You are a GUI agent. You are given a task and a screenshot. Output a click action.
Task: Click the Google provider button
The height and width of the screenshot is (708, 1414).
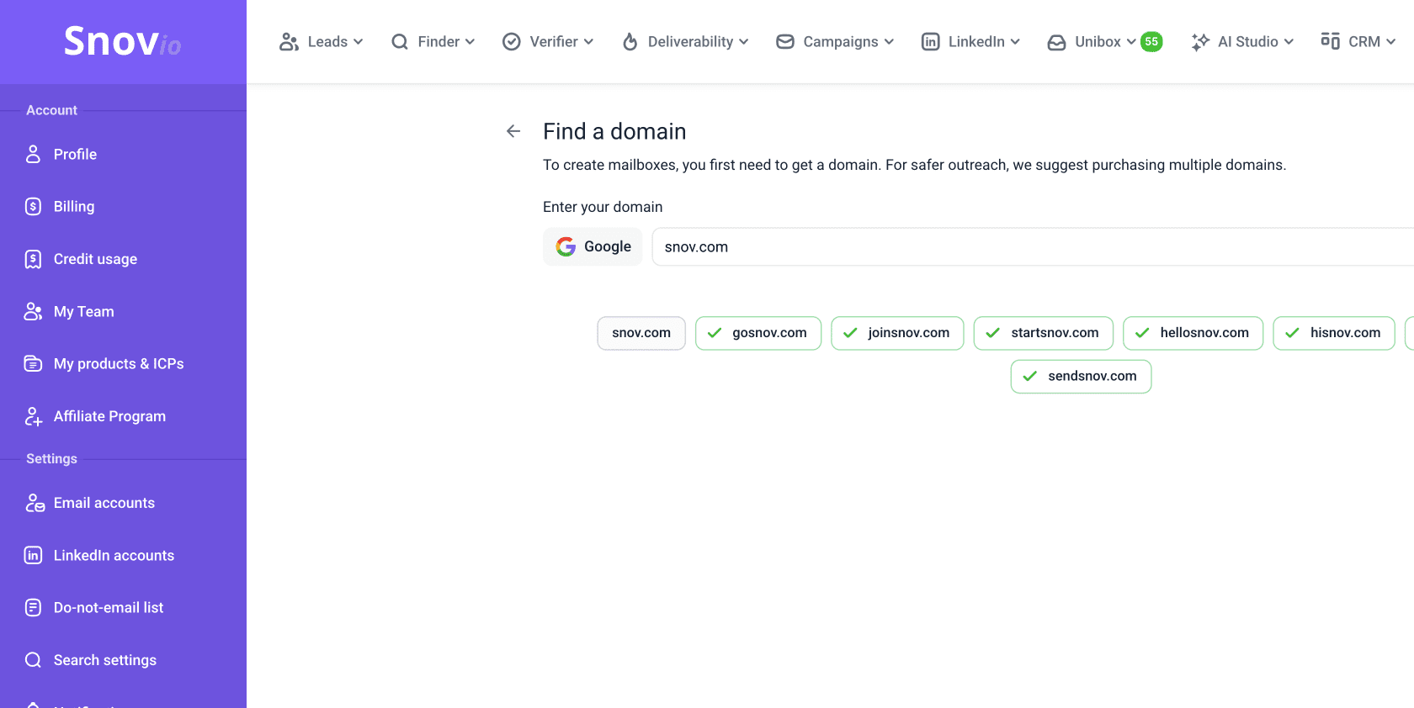pos(593,246)
